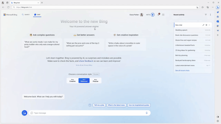The width and height of the screenshot is (221, 124).
Task: Open the rewards trophy icon
Action: coord(153,14)
